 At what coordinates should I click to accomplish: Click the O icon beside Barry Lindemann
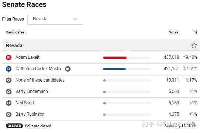pyautogui.click(x=9, y=92)
